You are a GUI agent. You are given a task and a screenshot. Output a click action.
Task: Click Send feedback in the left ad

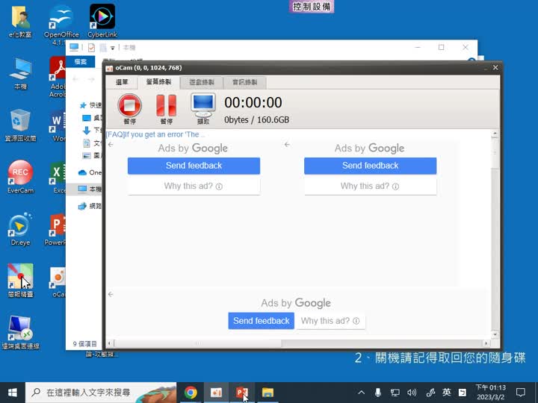(194, 166)
